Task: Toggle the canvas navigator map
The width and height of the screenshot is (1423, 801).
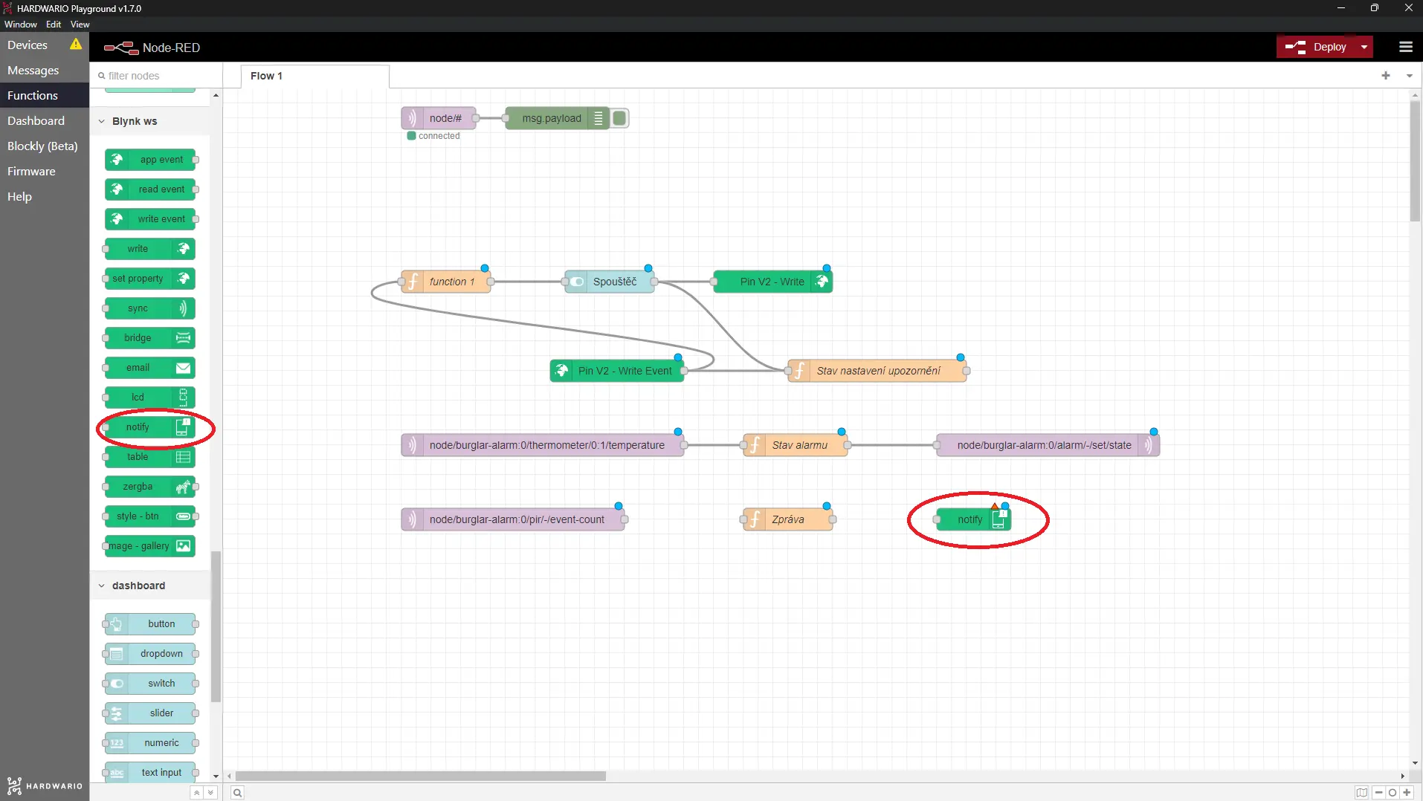Action: tap(1361, 793)
